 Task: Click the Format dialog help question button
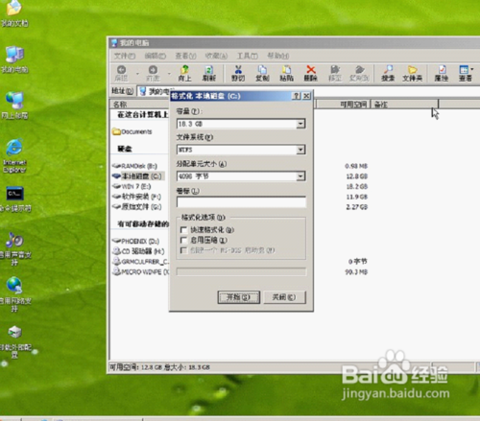(297, 96)
